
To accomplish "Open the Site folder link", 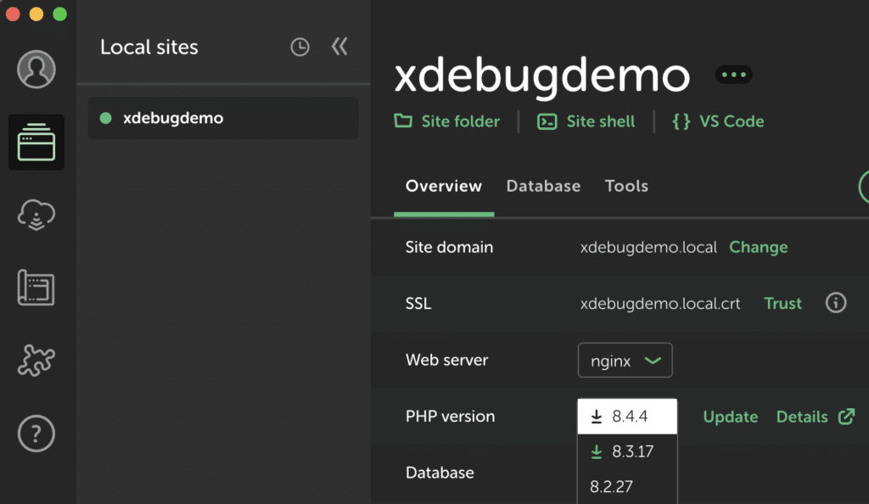I will [461, 121].
